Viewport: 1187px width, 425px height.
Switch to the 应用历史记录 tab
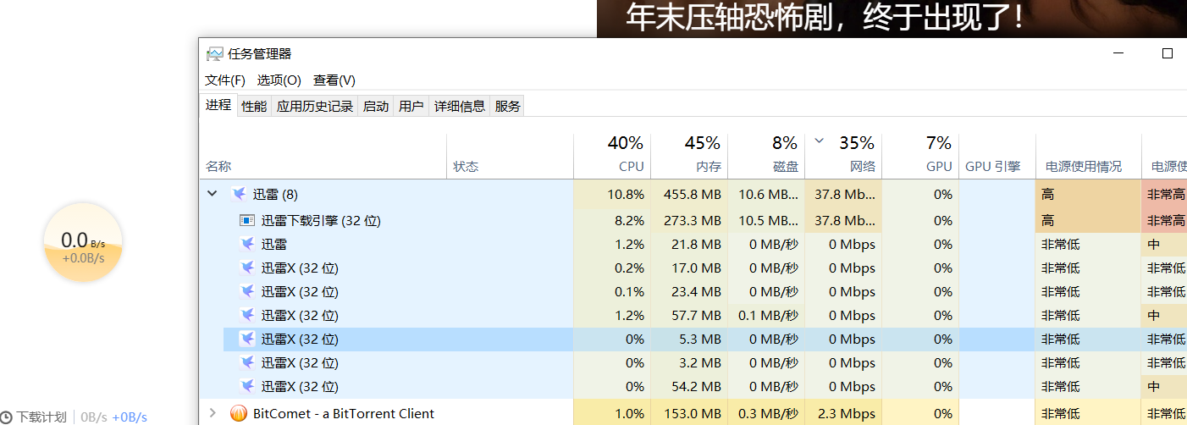click(315, 106)
